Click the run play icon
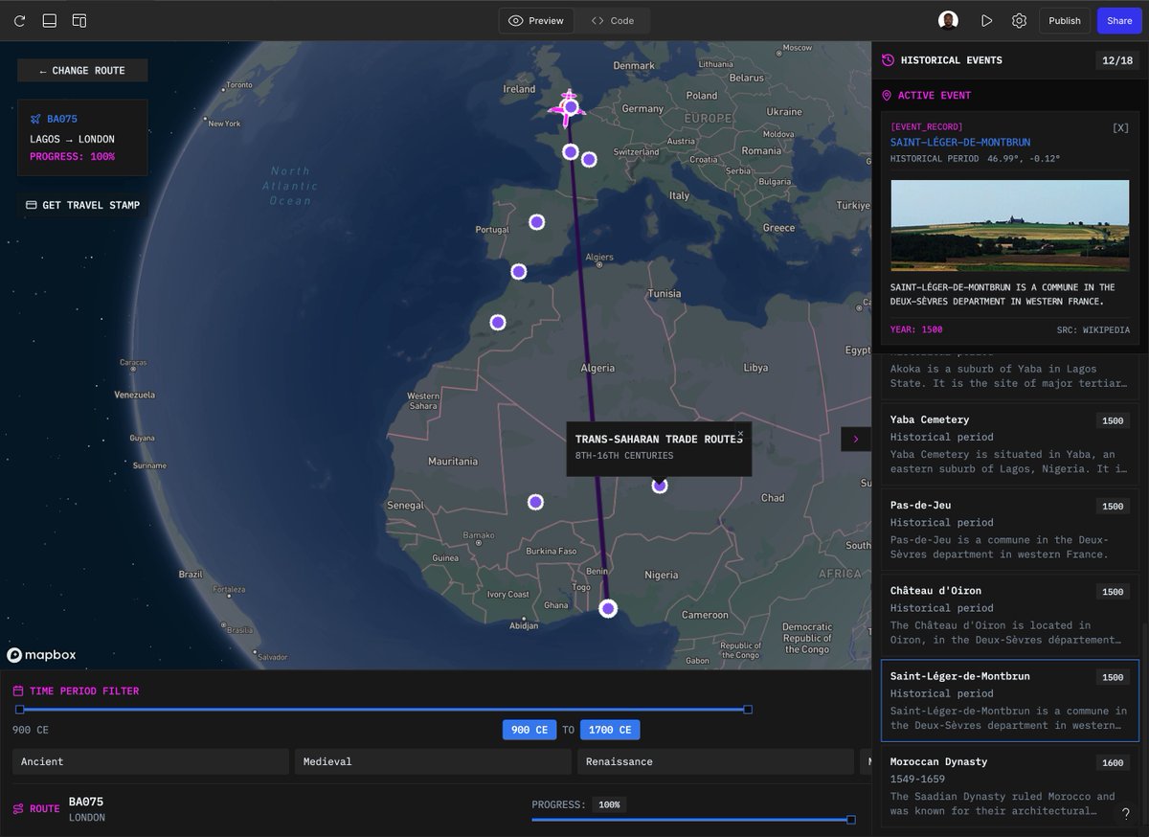 [x=986, y=20]
